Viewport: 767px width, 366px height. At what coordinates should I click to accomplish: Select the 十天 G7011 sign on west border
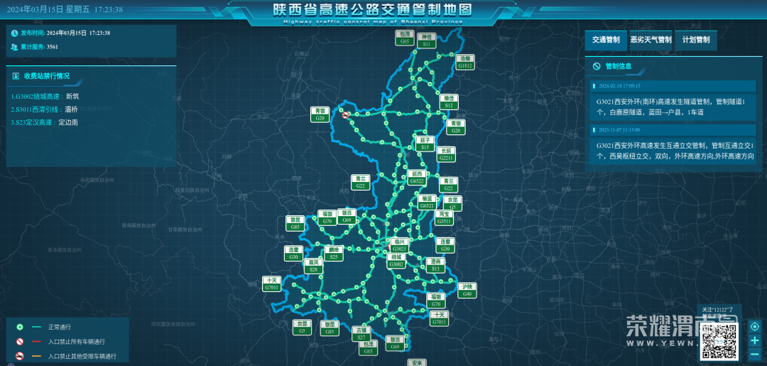(x=271, y=284)
